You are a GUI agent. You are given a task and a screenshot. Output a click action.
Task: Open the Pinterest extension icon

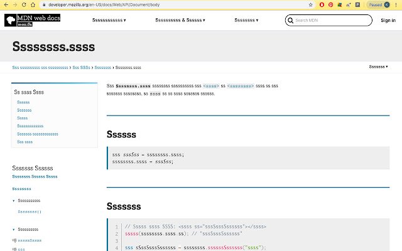click(x=331, y=4)
